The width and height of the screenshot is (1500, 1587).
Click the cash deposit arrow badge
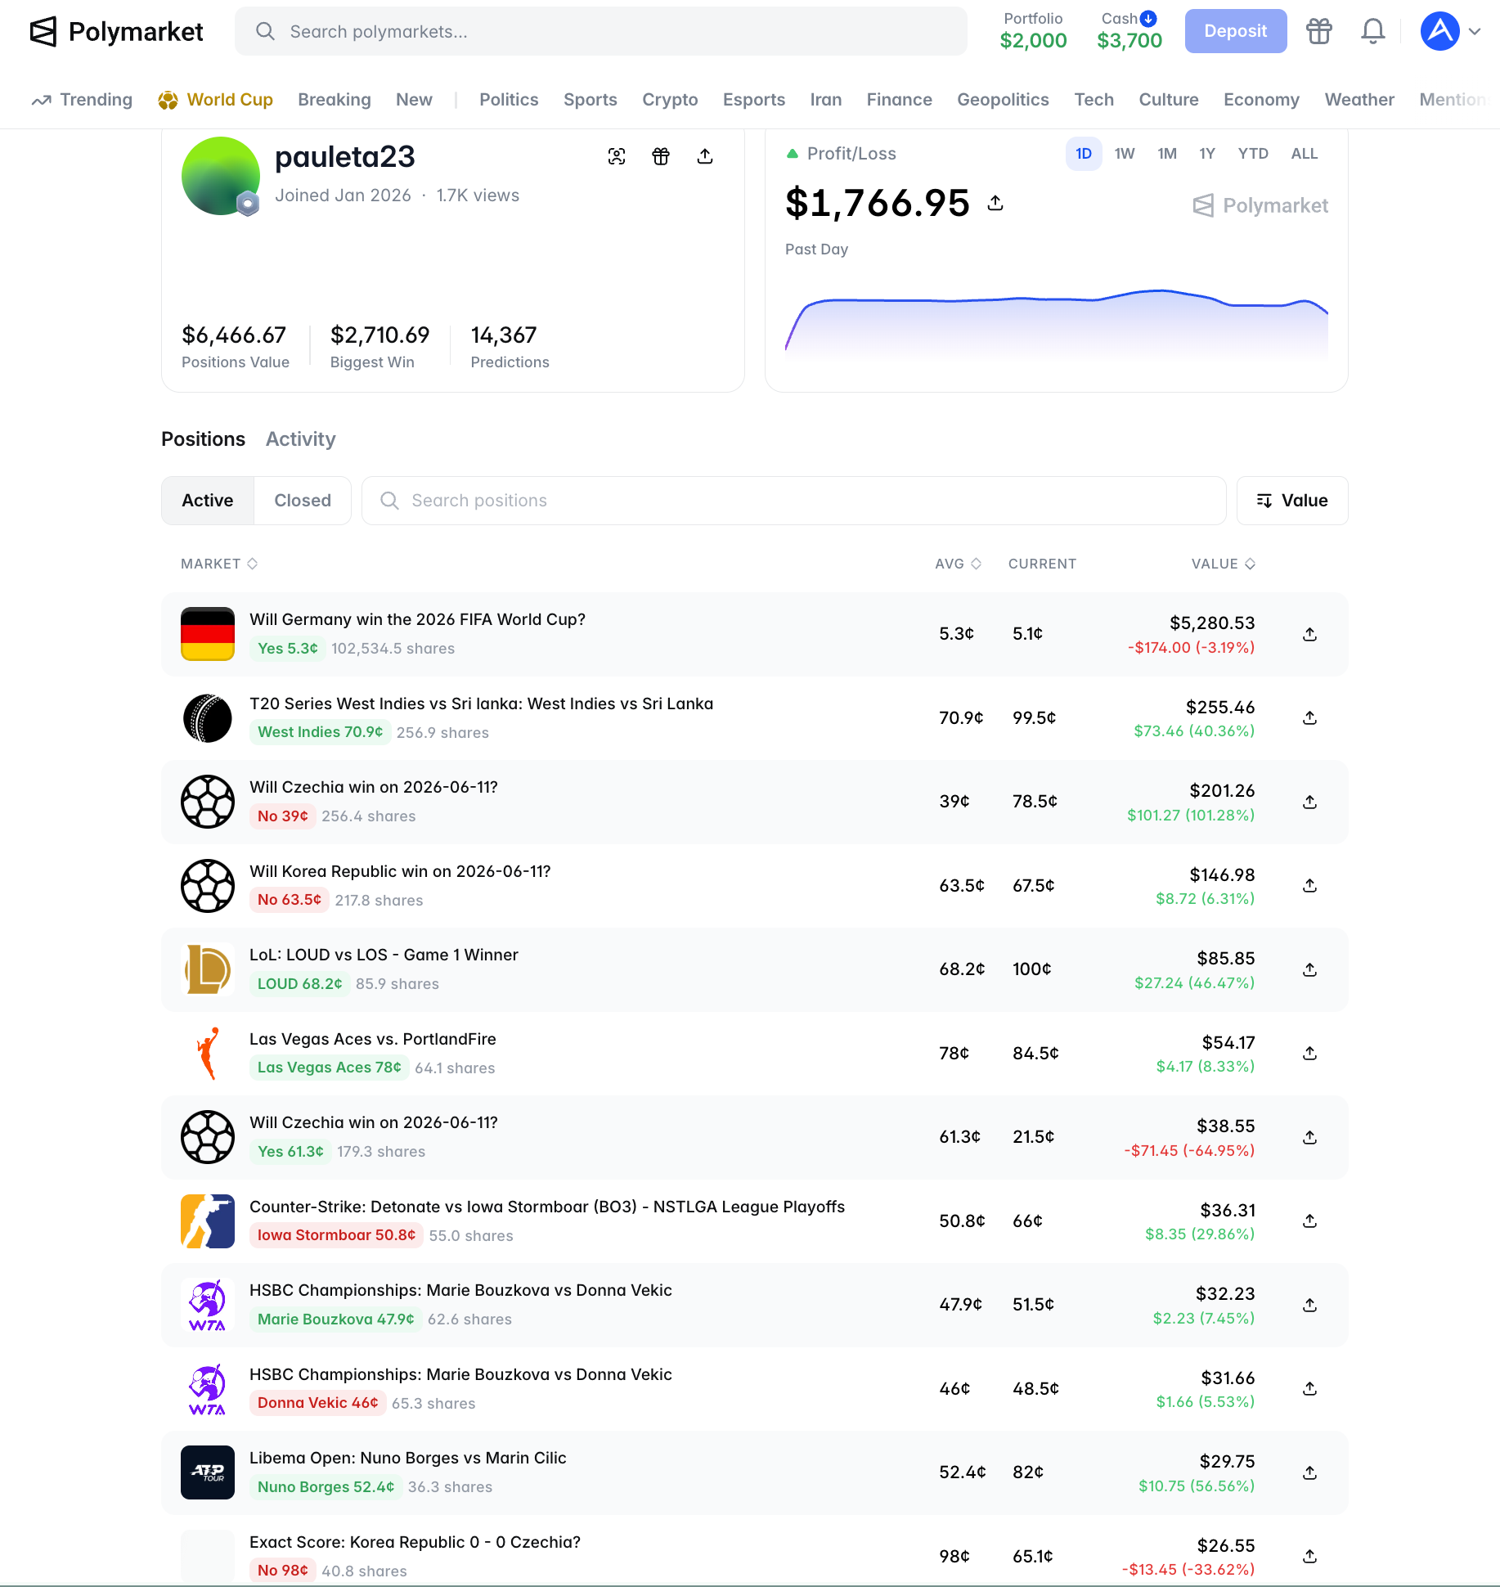[x=1148, y=18]
